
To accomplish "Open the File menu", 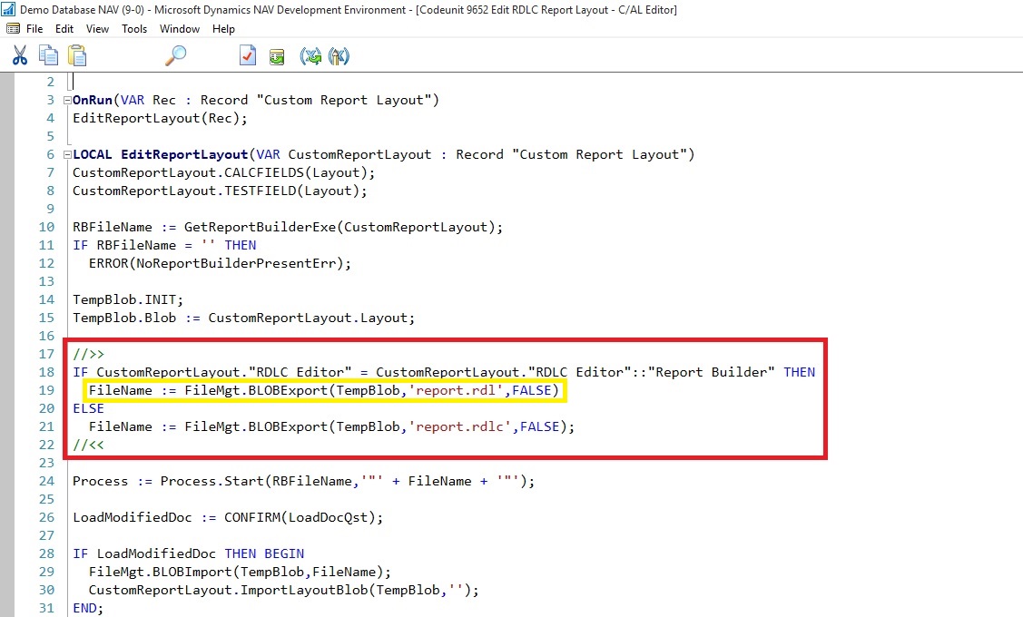I will pos(34,29).
